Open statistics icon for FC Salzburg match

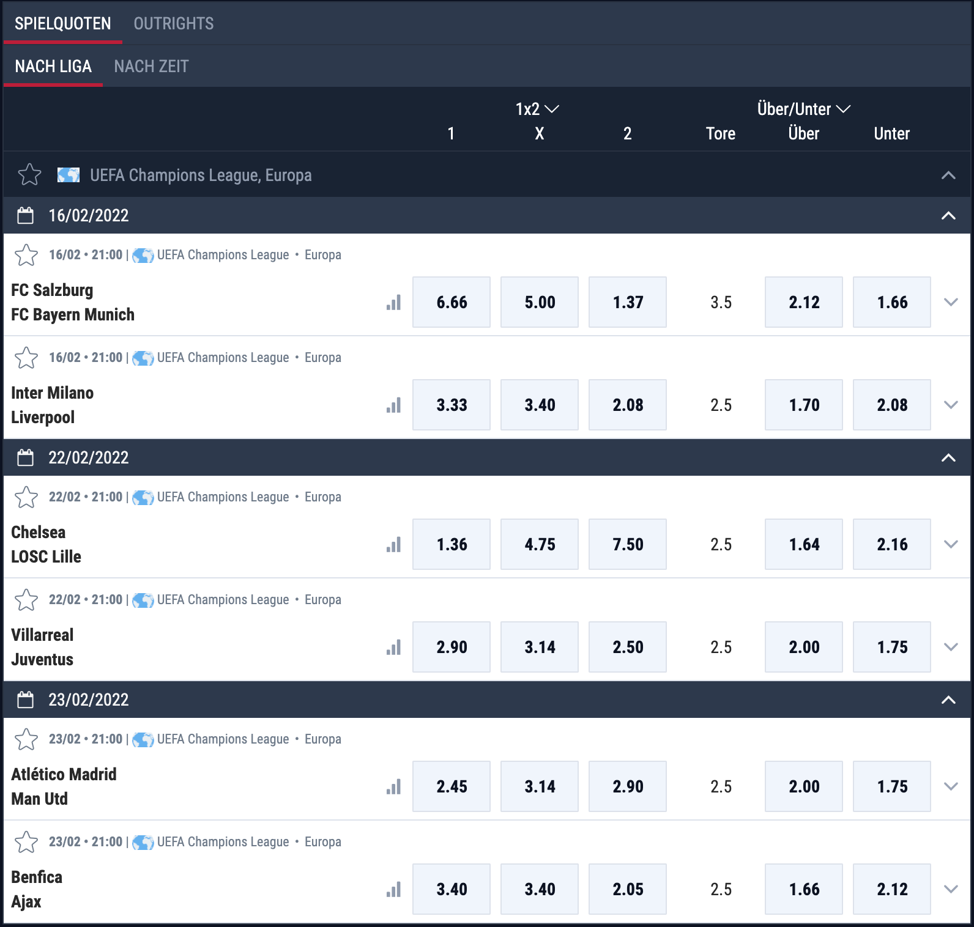pyautogui.click(x=393, y=303)
